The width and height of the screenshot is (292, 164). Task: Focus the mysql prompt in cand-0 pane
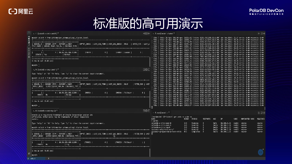pyautogui.click(x=36, y=65)
